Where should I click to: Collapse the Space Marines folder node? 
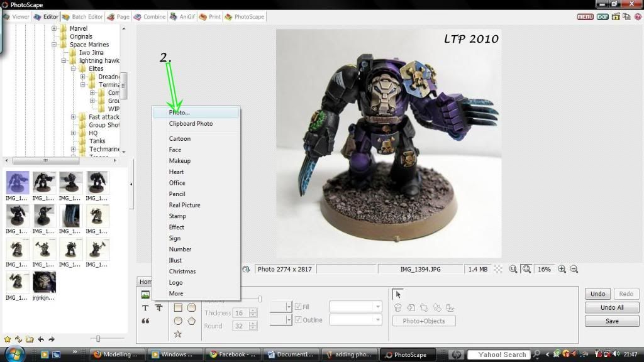54,45
